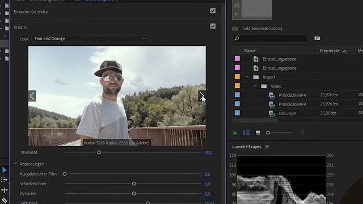The image size is (363, 204).
Task: Click search magnifier icon in project panel
Action: (x=237, y=39)
